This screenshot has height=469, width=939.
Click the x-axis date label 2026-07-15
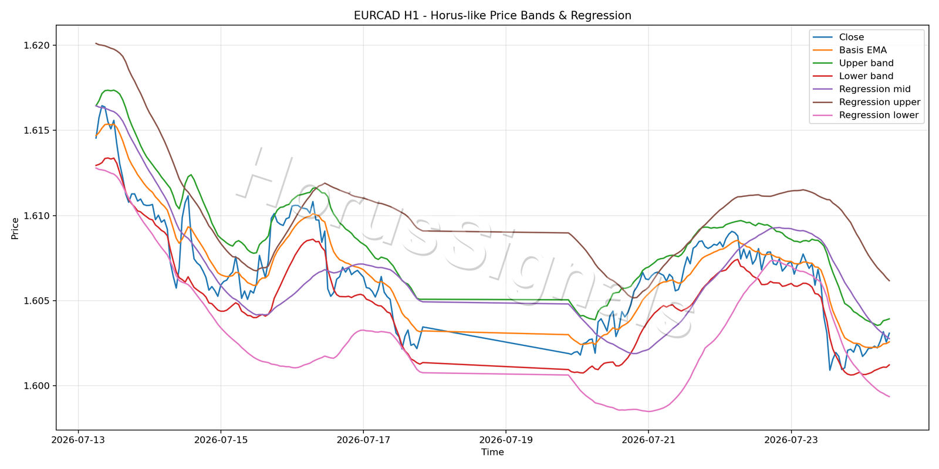(221, 439)
